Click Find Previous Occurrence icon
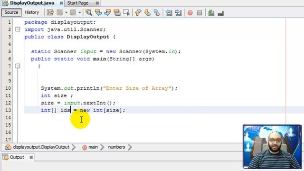Viewport: 304px width, 171px height. coord(98,13)
